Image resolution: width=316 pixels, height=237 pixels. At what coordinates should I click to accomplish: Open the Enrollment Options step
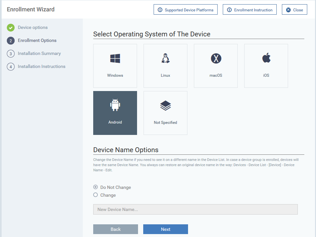pos(32,41)
